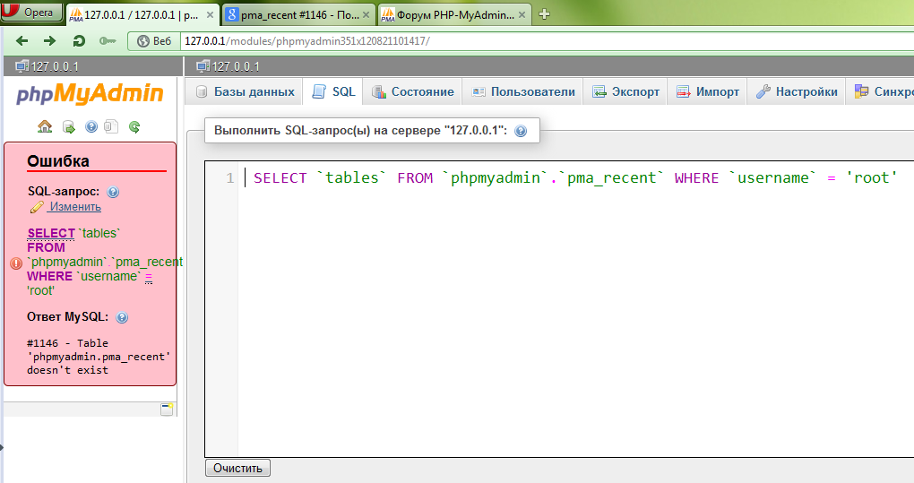Open the blue help icon below the logo

point(91,127)
